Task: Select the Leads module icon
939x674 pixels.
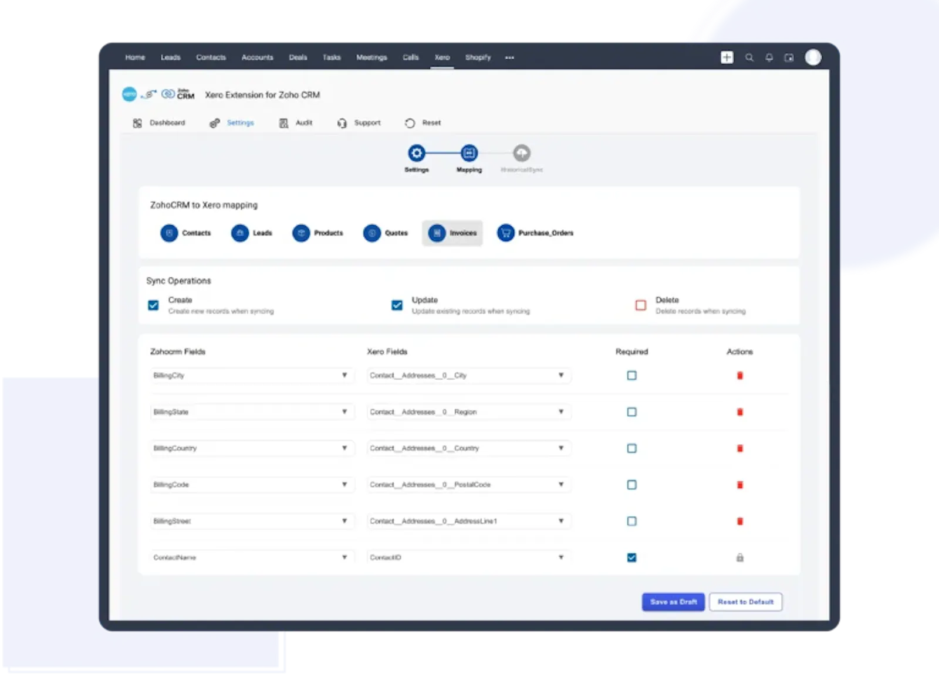Action: click(x=240, y=233)
